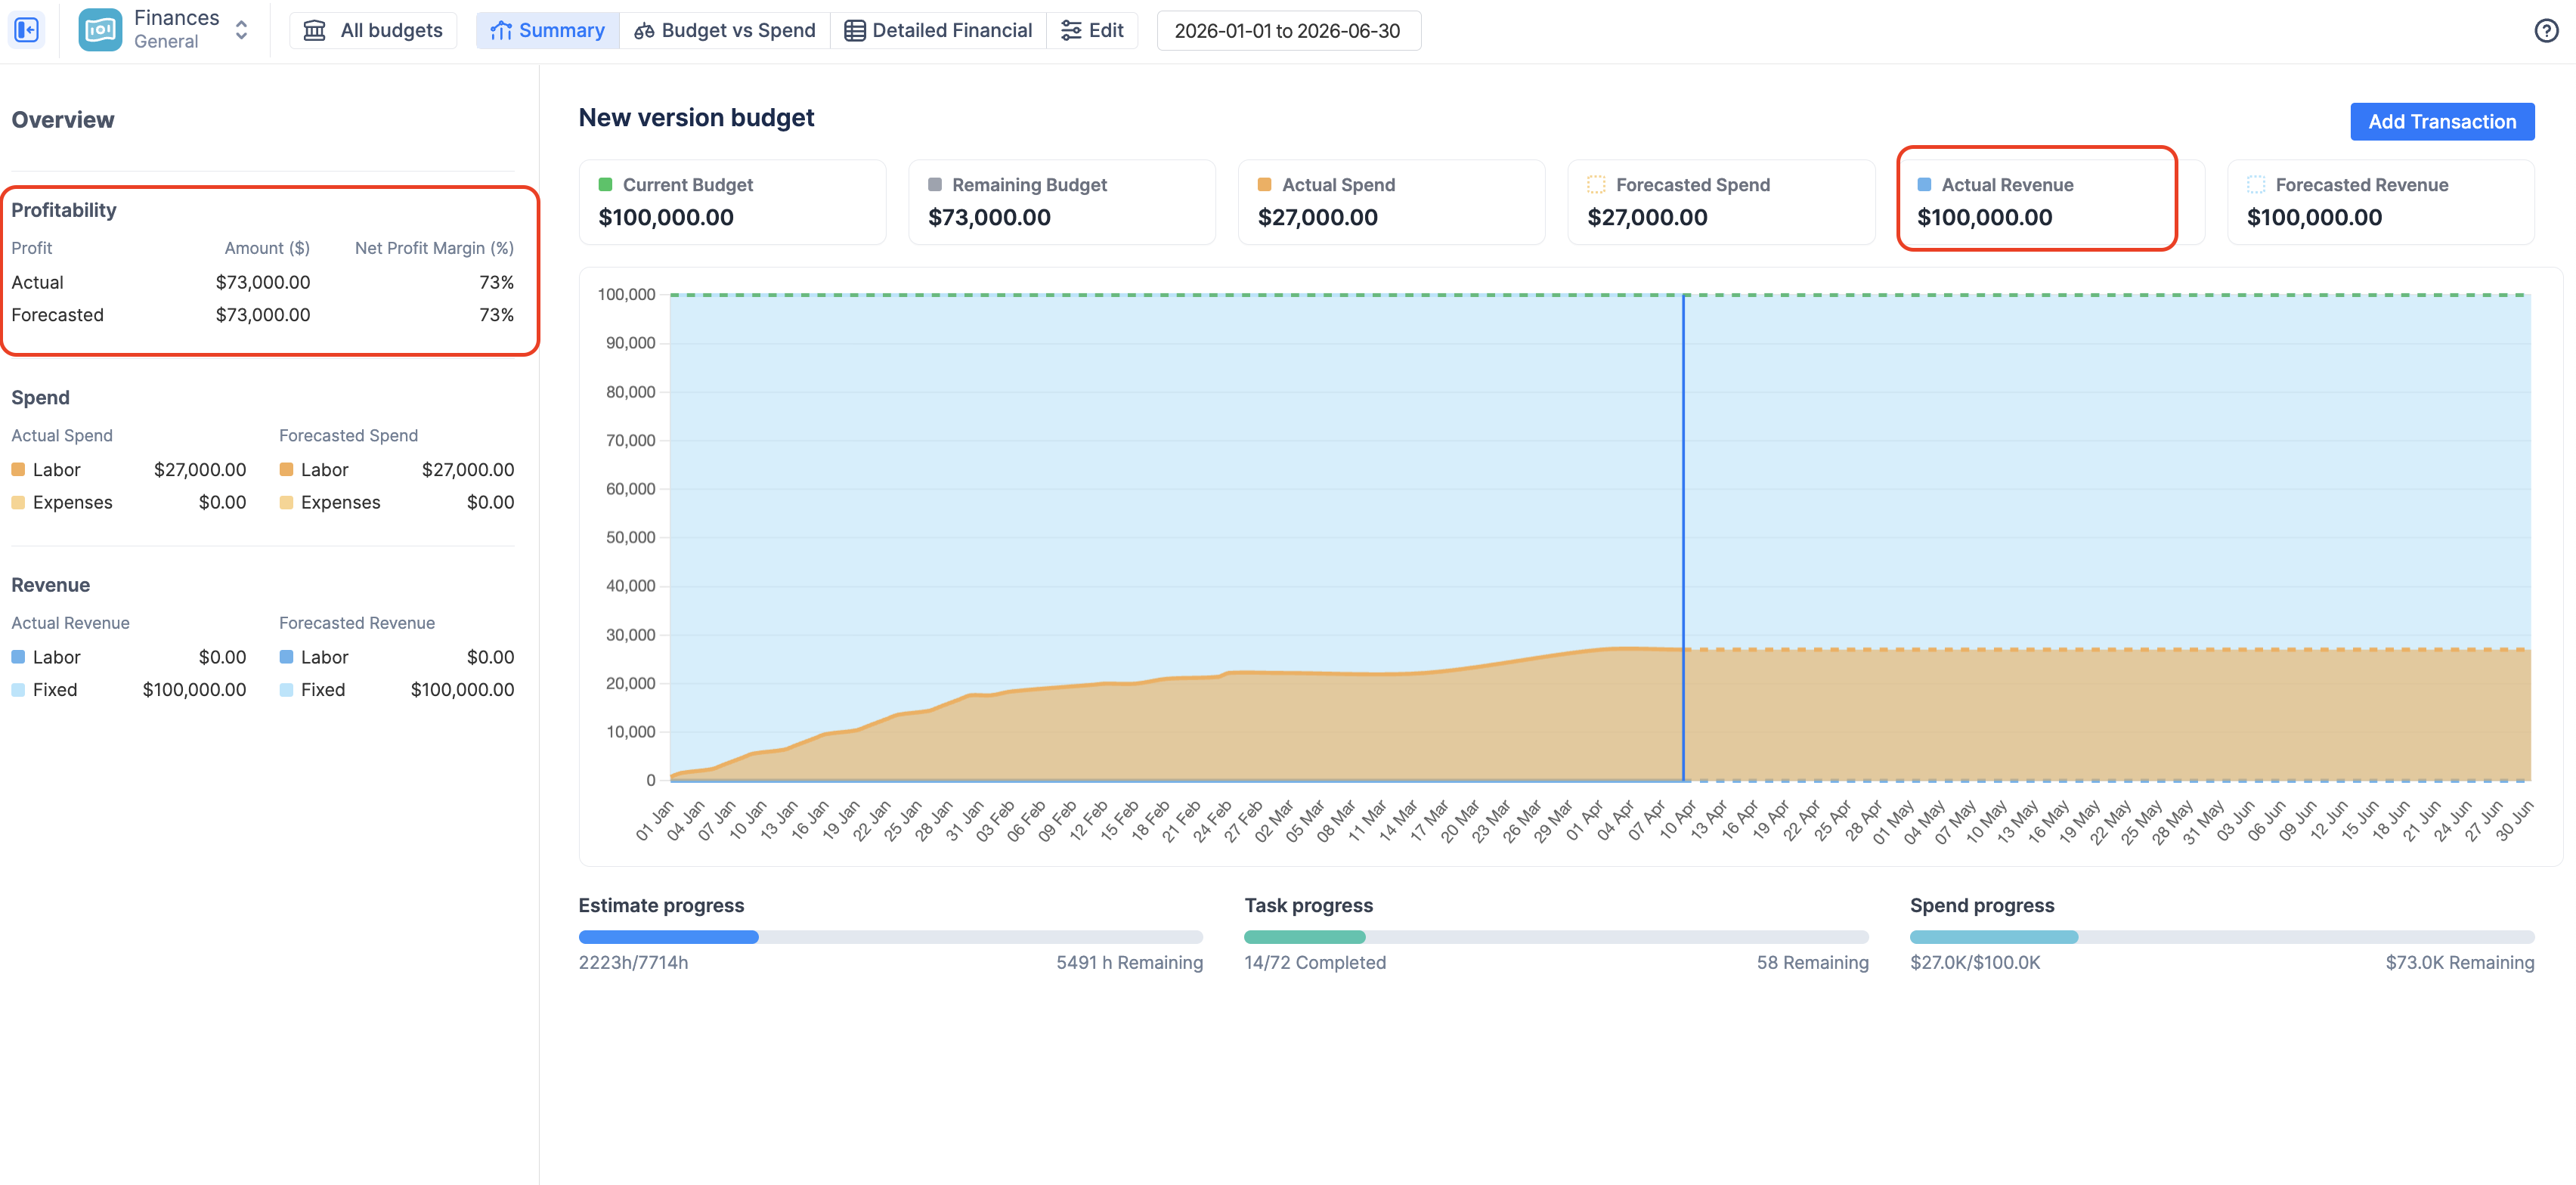Click the Detailed Financial table icon
The width and height of the screenshot is (2576, 1185).
coord(854,30)
